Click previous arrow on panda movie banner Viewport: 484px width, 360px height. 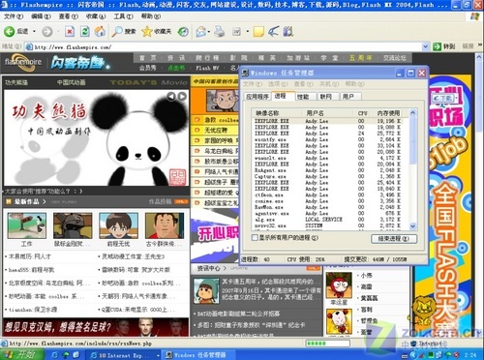[171, 96]
